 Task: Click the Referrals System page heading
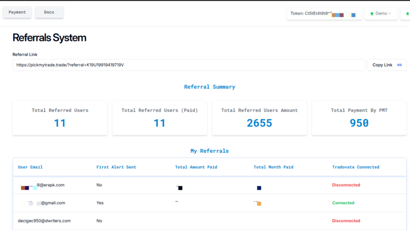(x=49, y=38)
